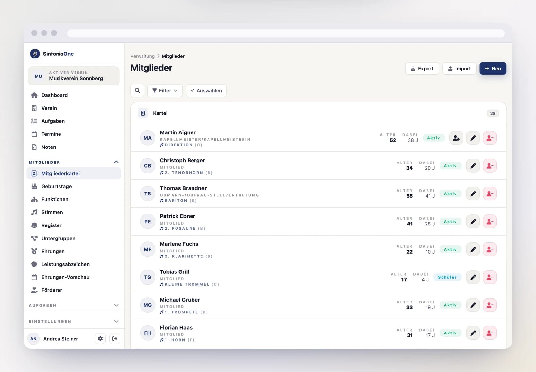
Task: Remove Tobias Grill via red icon
Action: click(x=490, y=277)
